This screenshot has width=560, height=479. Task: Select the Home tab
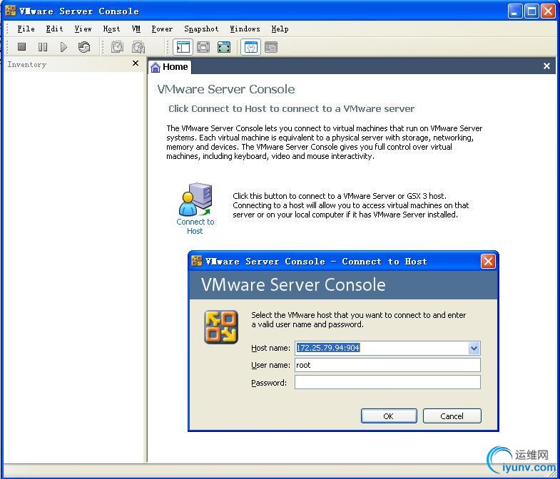point(170,67)
